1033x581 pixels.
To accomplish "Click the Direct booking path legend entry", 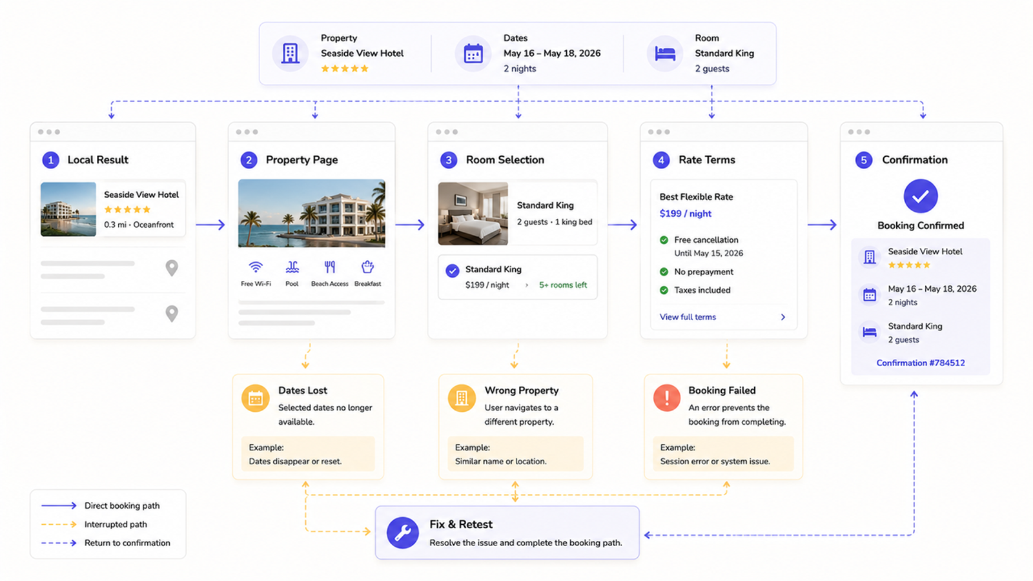I will 101,505.
